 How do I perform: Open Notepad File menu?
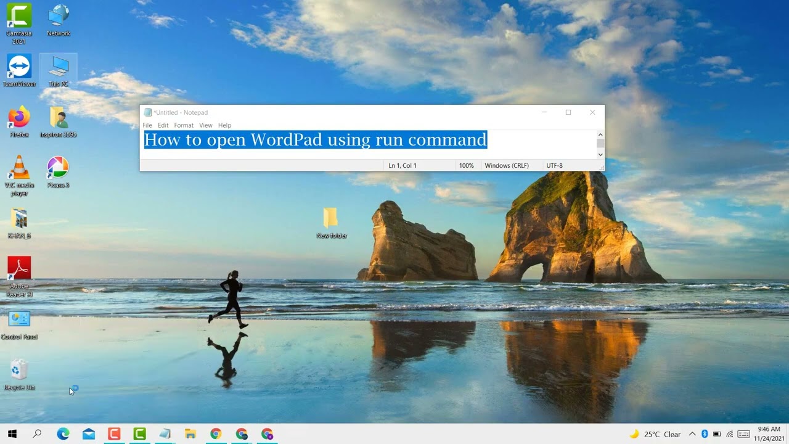pyautogui.click(x=147, y=125)
